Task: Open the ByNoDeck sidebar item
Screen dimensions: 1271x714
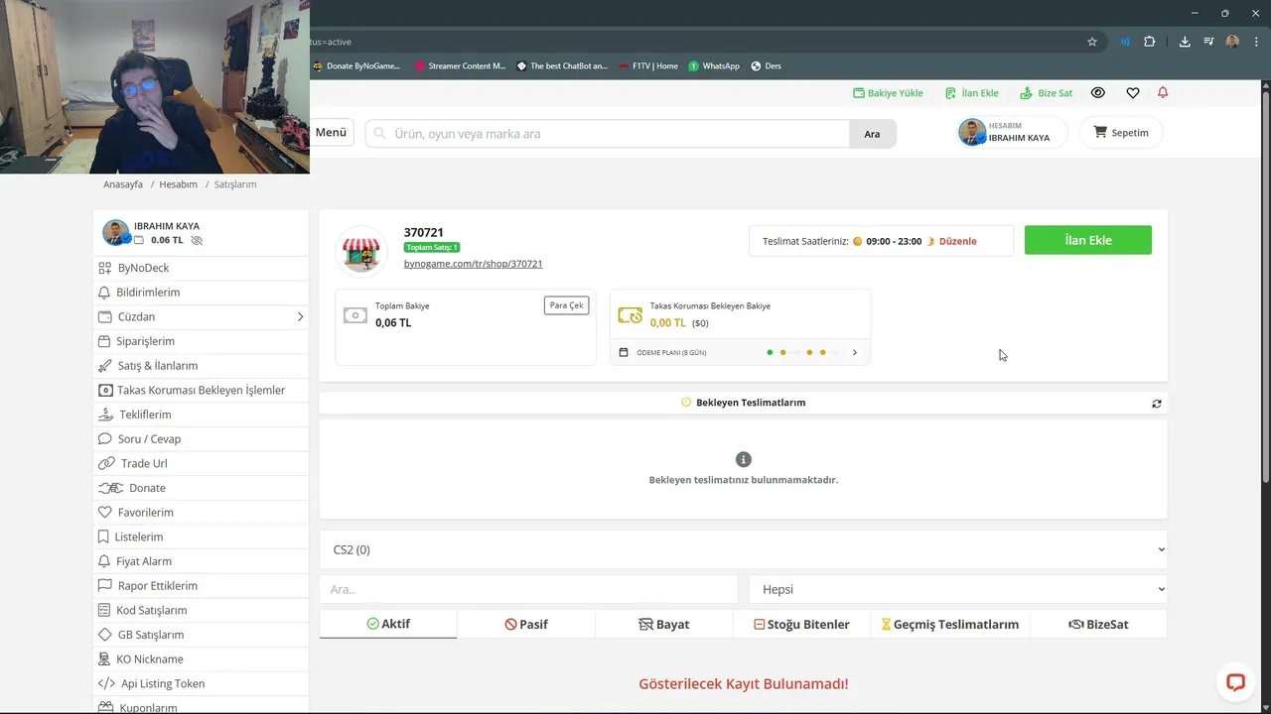Action: [201, 268]
